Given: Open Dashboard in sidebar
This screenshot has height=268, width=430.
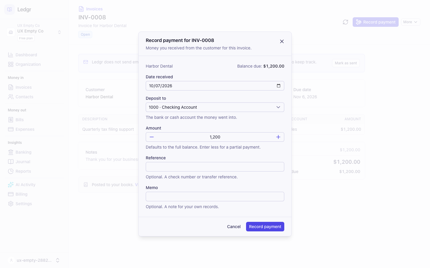Looking at the screenshot, I should point(26,55).
